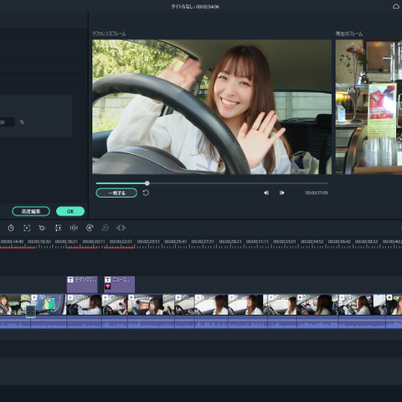The image size is (402, 402).
Task: Click ruler timestamp 00:00:27:31
Action: (x=203, y=241)
